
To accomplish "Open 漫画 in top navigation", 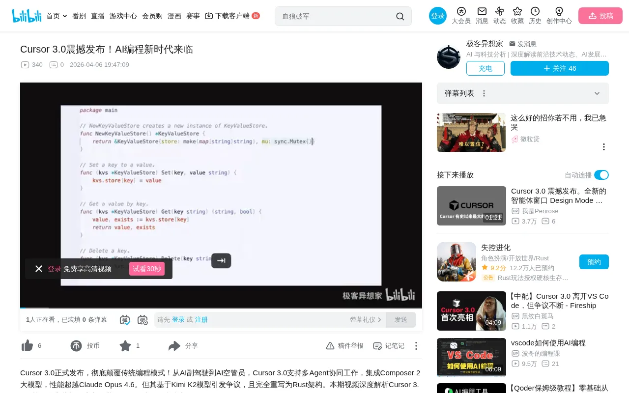I will [174, 16].
